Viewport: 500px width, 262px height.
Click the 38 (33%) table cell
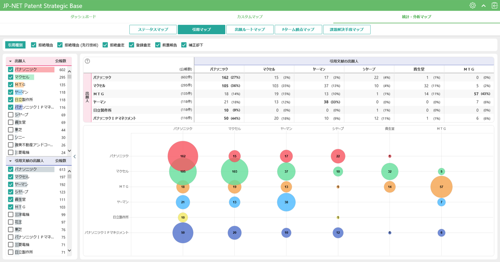pos(319,102)
